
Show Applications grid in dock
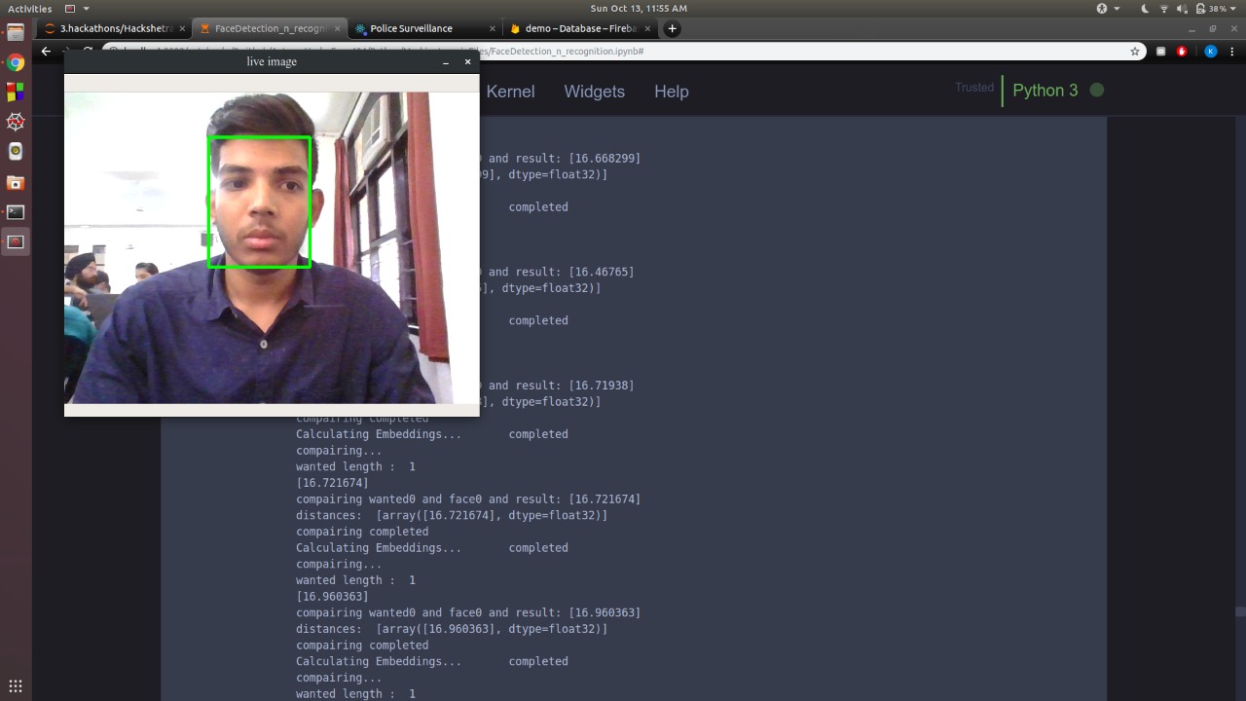click(16, 685)
